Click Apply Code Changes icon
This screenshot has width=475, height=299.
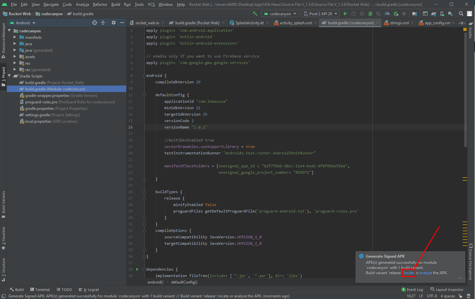pyautogui.click(x=362, y=14)
